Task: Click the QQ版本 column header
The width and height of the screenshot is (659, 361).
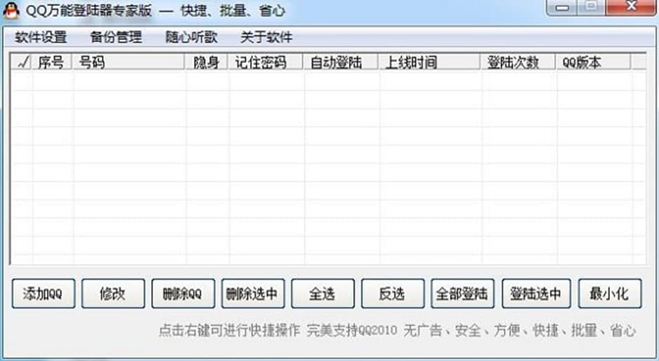Action: click(x=594, y=63)
